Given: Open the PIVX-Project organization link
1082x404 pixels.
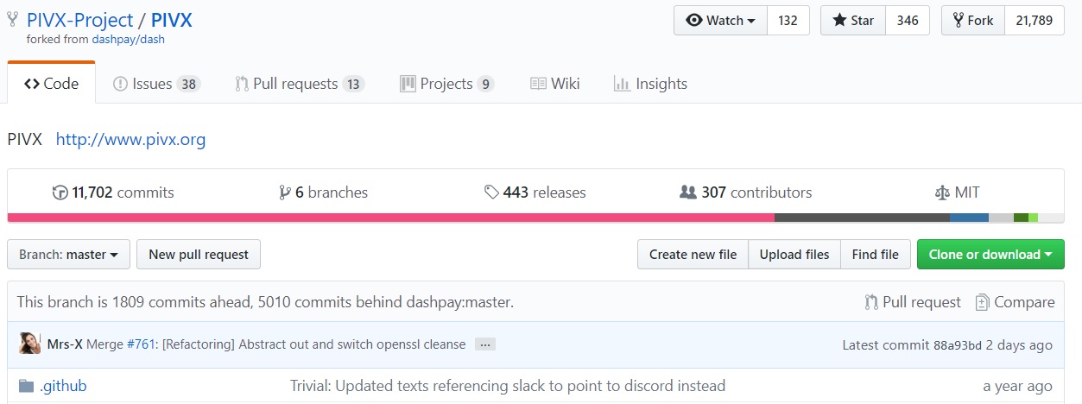Looking at the screenshot, I should (x=80, y=20).
